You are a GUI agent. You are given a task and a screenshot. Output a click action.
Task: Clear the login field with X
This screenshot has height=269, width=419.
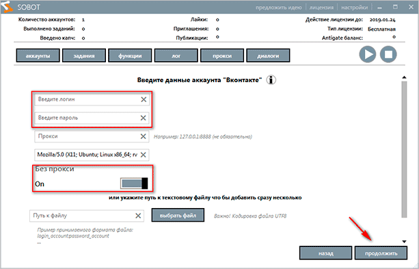[x=144, y=99]
